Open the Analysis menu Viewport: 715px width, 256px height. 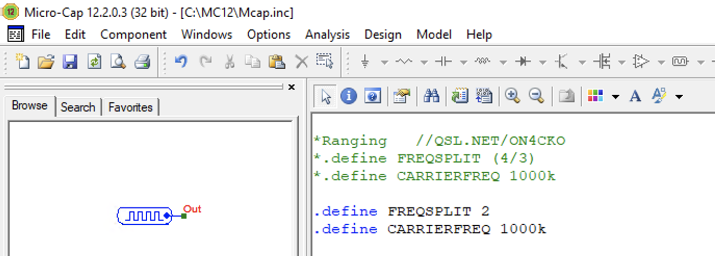(x=327, y=34)
